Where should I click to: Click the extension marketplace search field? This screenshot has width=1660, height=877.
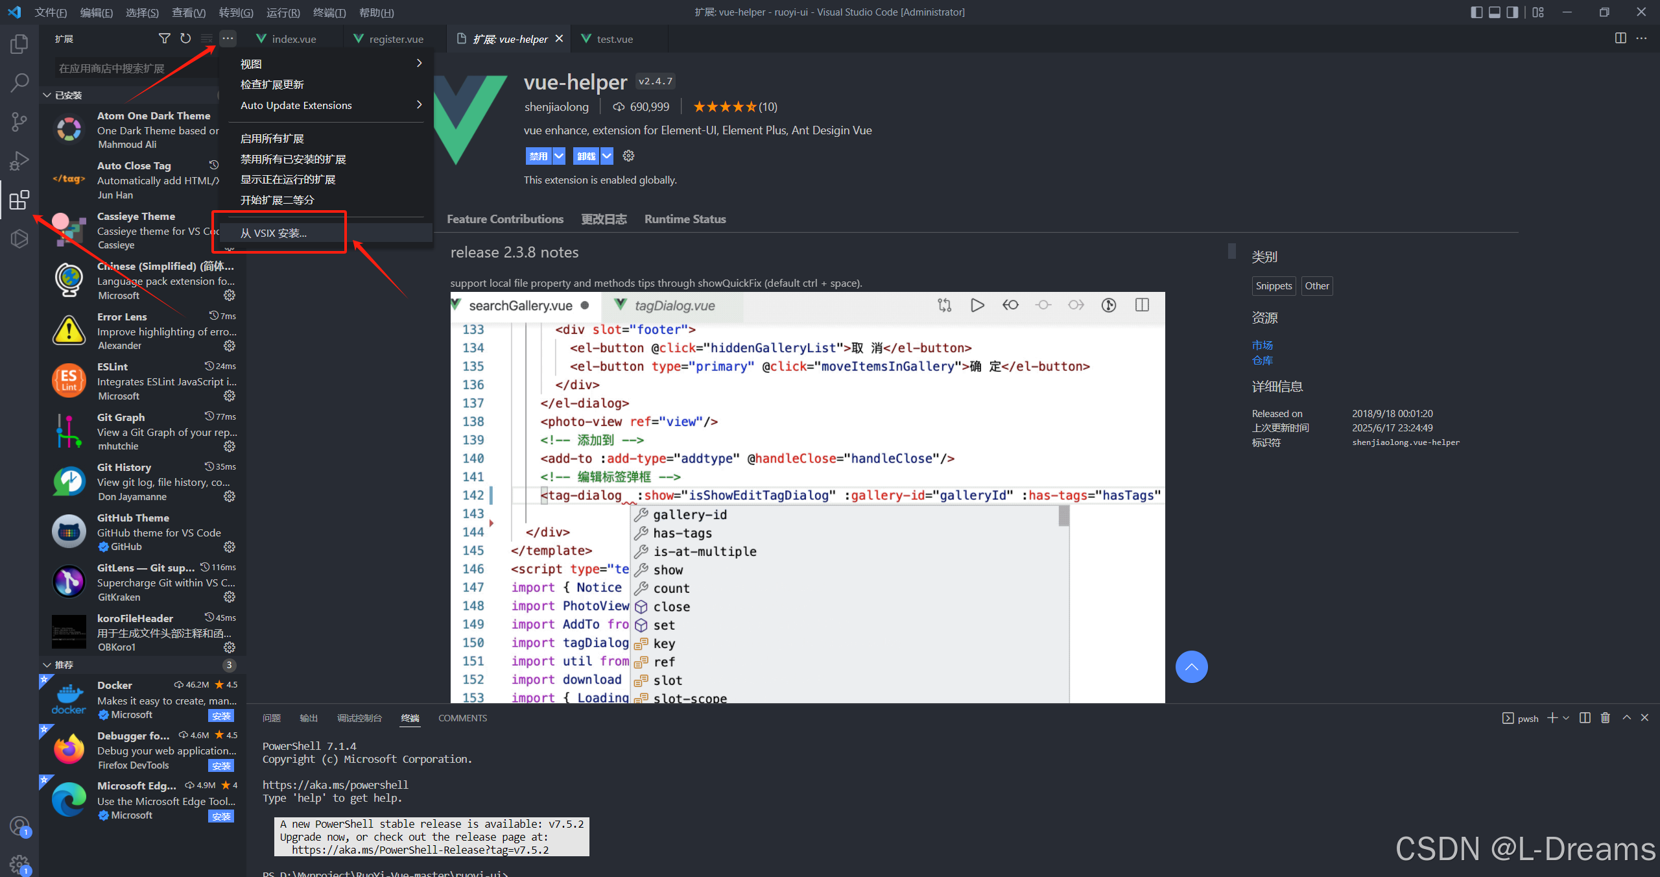point(130,68)
